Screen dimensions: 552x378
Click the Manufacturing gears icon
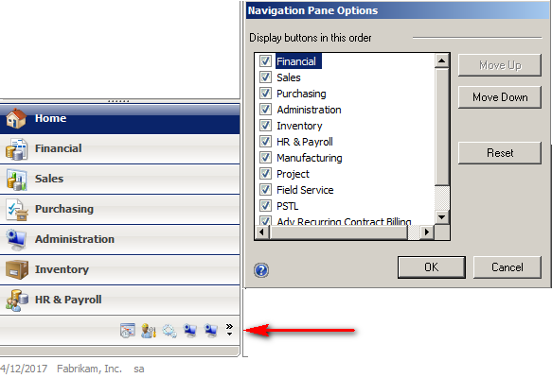pyautogui.click(x=169, y=331)
